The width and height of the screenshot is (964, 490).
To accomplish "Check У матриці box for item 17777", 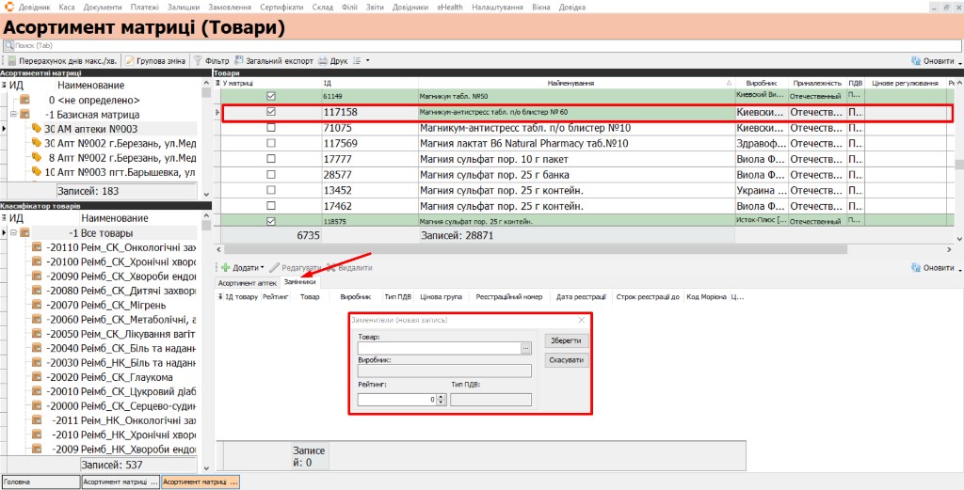I will point(270,159).
